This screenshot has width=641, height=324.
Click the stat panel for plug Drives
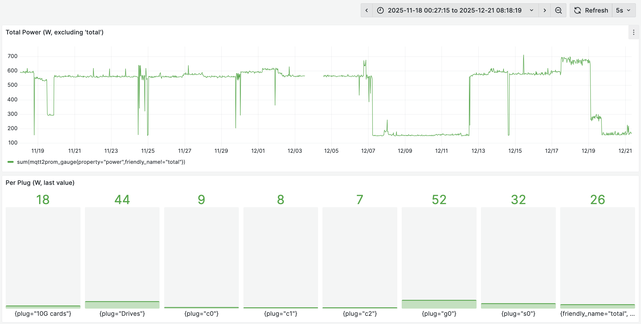(x=122, y=257)
